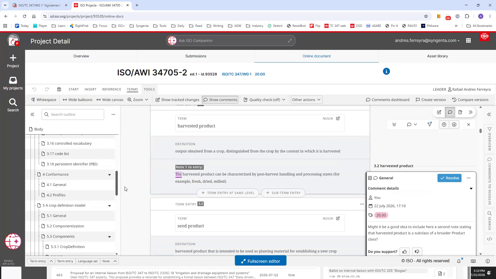This screenshot has height=279, width=496.
Task: Open notifications bell
Action: (x=459, y=261)
